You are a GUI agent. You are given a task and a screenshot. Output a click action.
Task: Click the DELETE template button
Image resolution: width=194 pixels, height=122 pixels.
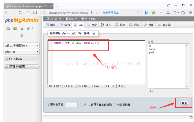click(x=110, y=86)
